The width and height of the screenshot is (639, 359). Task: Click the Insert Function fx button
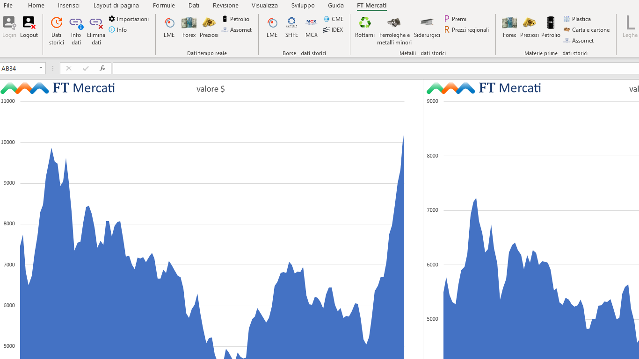[102, 68]
